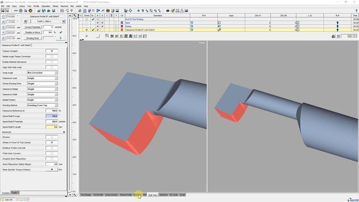Click the X axis button
This screenshot has height=202, width=359.
click(3, 27)
